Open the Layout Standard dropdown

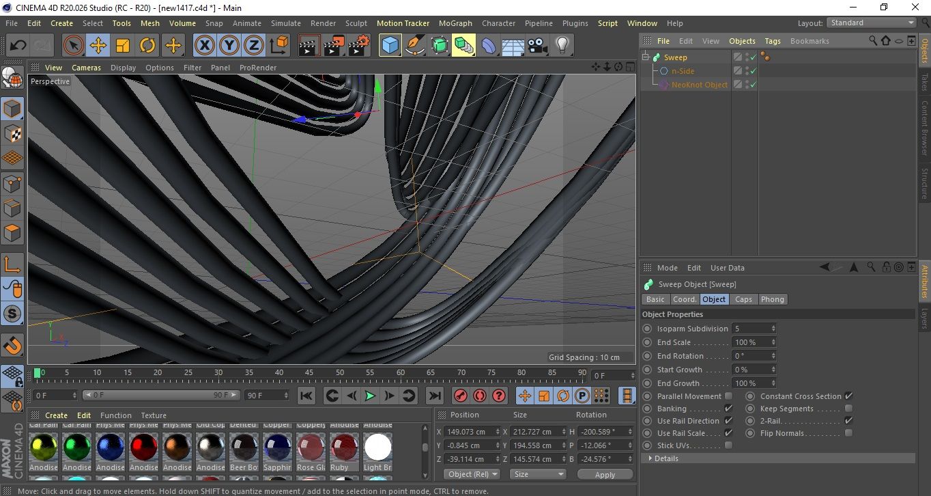click(x=872, y=23)
